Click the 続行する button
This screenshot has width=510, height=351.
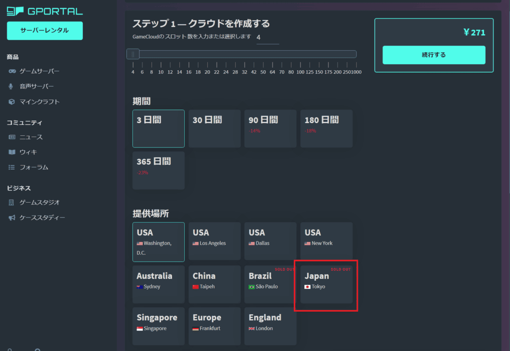click(x=434, y=55)
